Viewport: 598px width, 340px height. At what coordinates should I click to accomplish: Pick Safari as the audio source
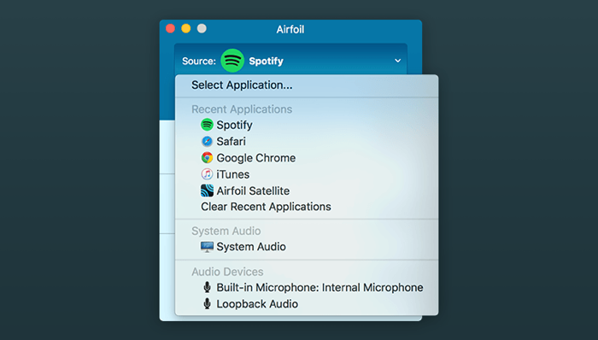pos(232,142)
